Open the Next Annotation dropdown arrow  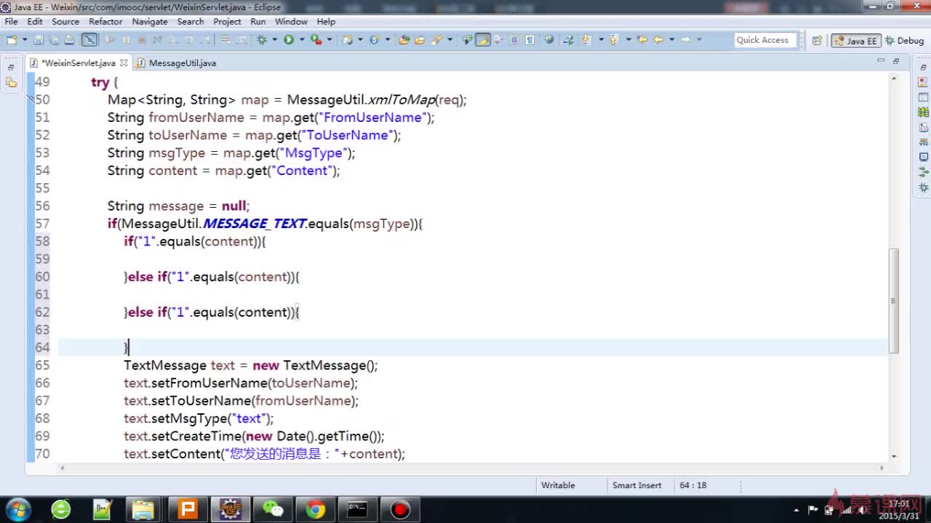[601, 40]
